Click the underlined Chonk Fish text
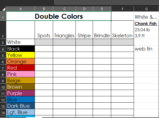Screen dimensions: 159x118 point(146,24)
